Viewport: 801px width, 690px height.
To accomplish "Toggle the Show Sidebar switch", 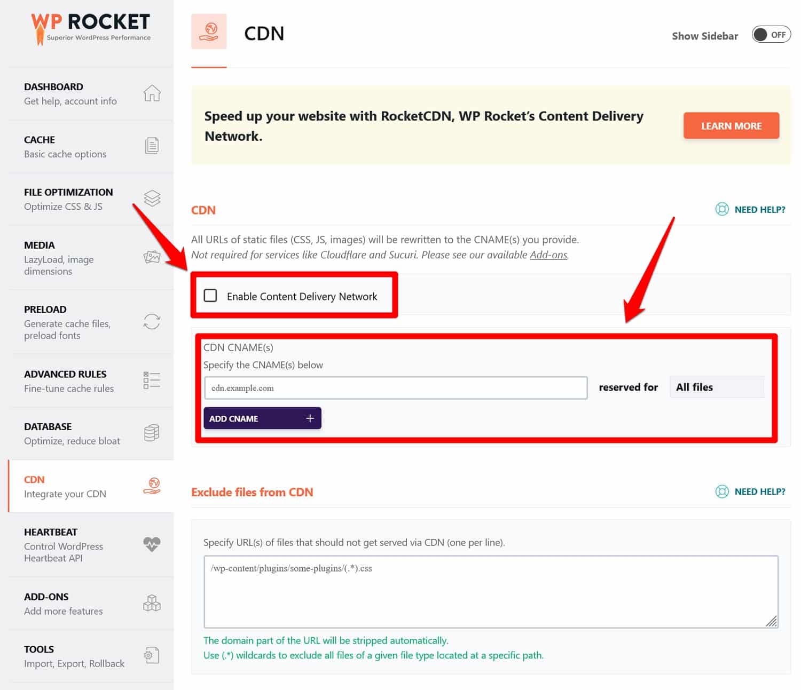I will coord(771,35).
